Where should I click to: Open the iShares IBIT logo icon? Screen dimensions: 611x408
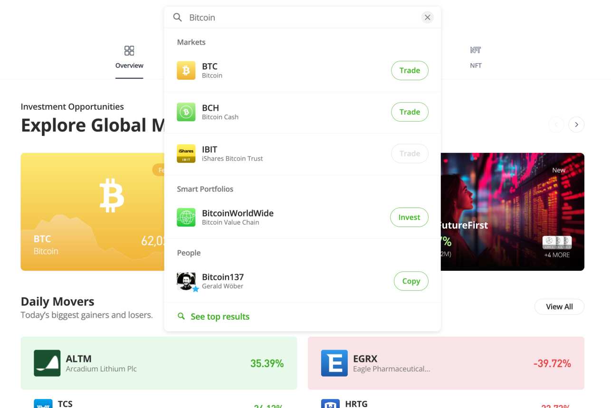186,153
